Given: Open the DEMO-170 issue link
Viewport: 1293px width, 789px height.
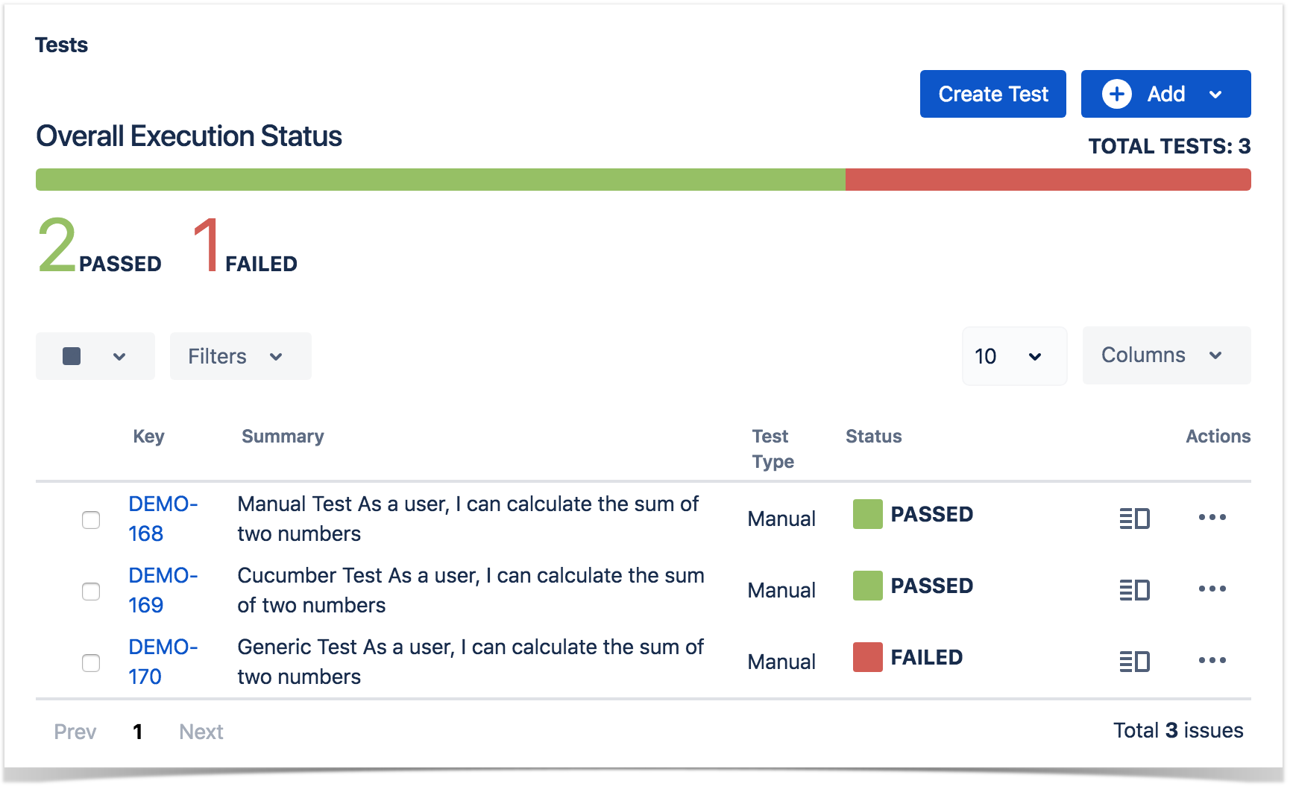Looking at the screenshot, I should coord(163,662).
